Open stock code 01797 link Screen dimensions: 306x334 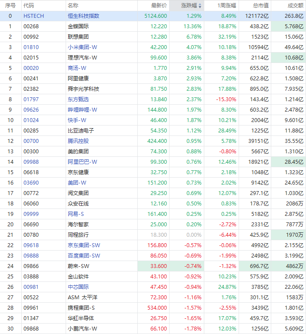click(x=31, y=99)
